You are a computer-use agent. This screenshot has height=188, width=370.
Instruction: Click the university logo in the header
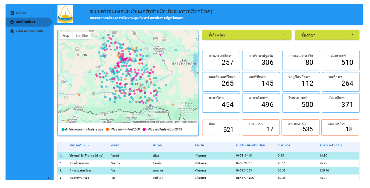(65, 14)
